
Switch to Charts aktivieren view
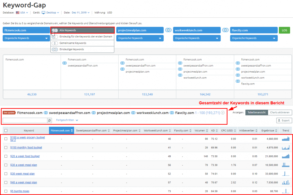280,113
